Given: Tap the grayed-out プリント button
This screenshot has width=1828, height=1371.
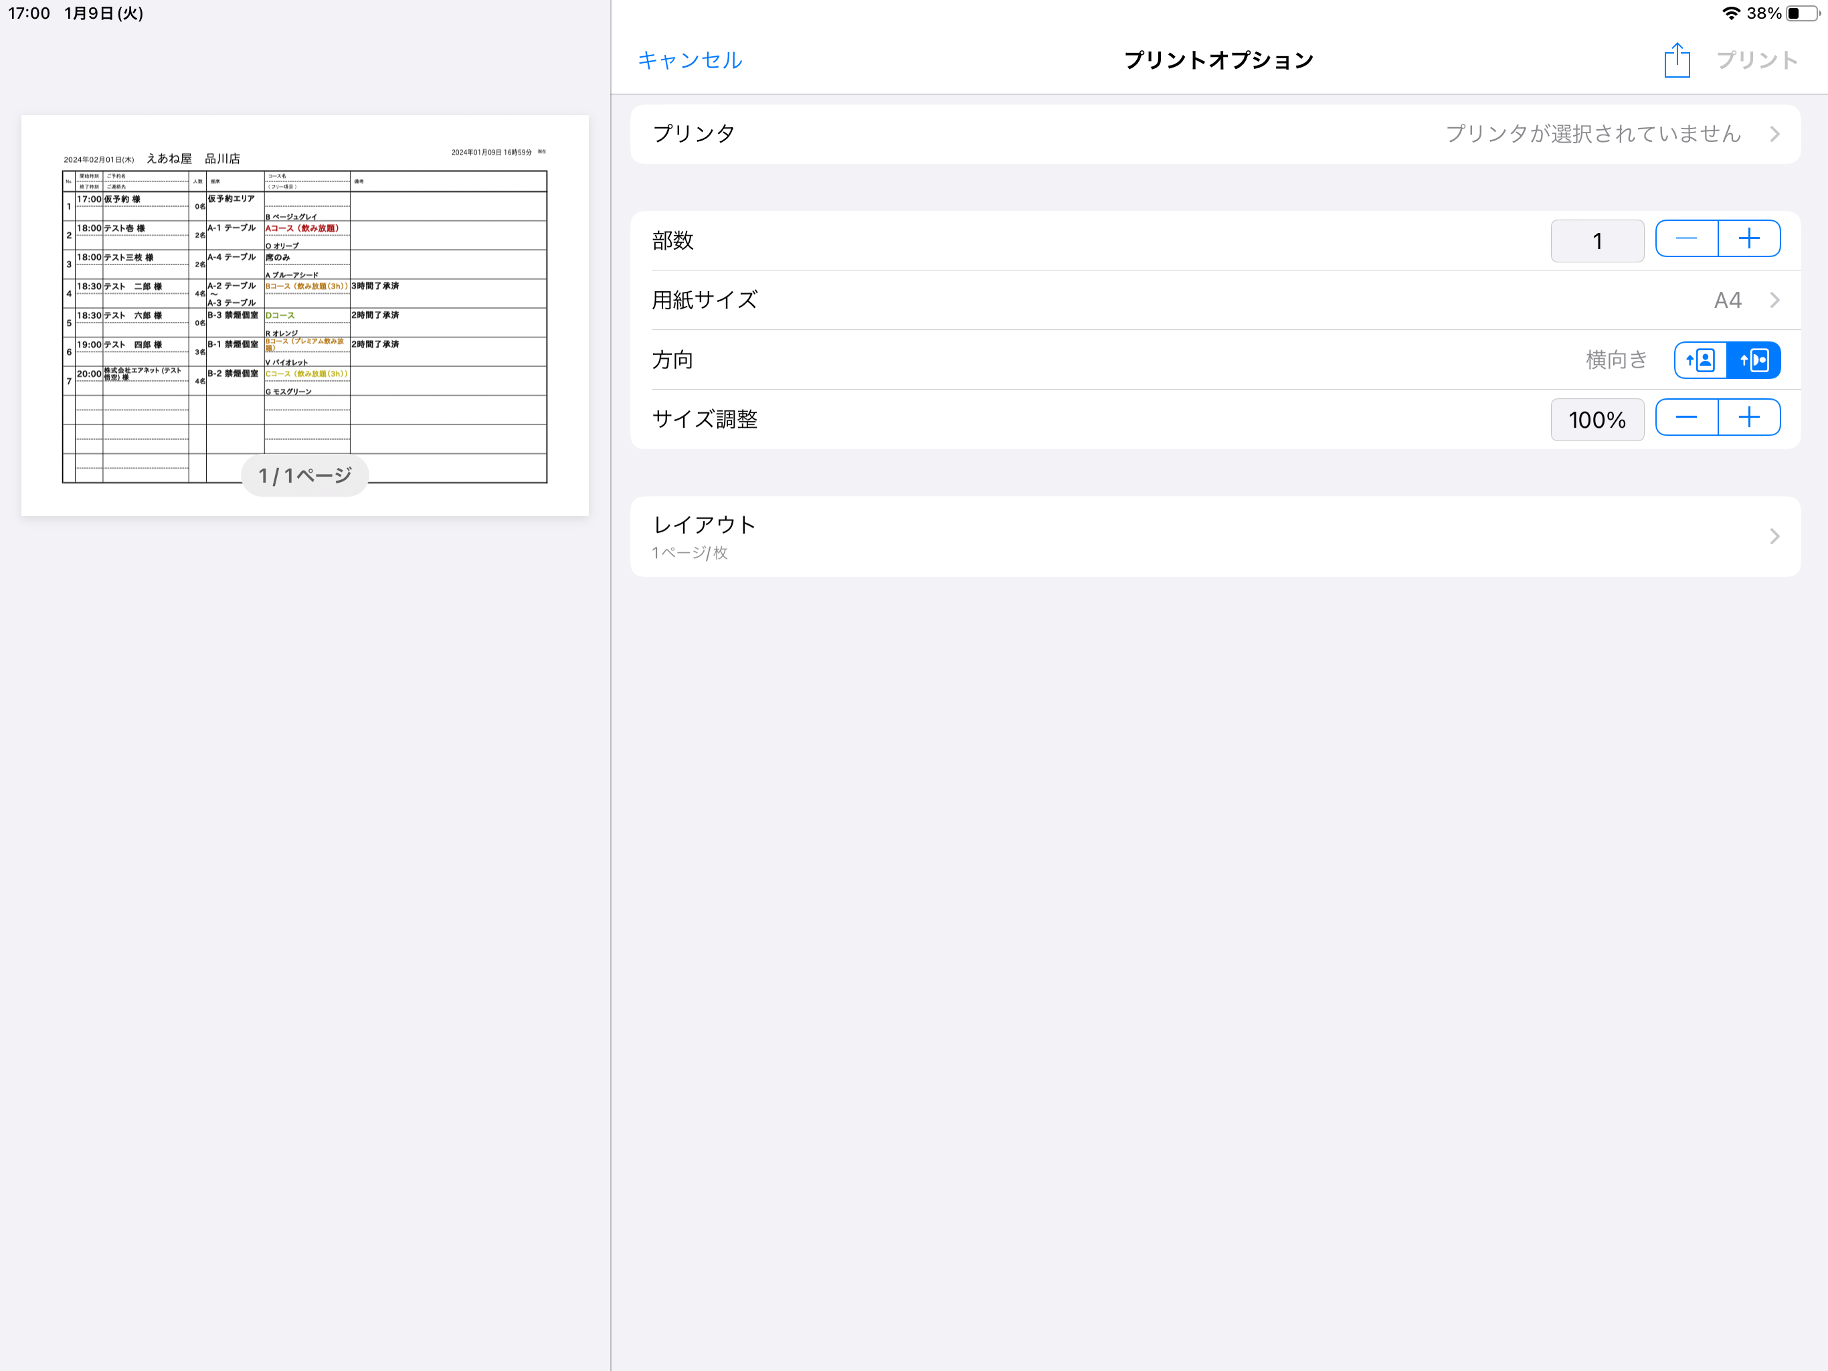Looking at the screenshot, I should (1757, 60).
